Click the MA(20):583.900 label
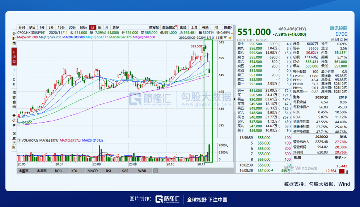The image size is (360, 207). (x=73, y=37)
